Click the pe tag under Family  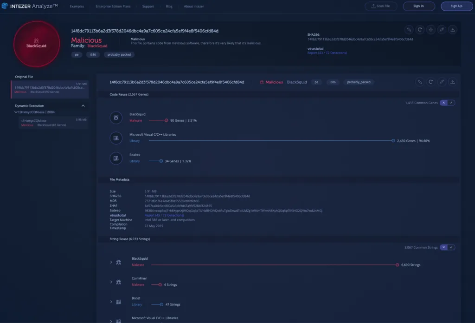tap(77, 55)
